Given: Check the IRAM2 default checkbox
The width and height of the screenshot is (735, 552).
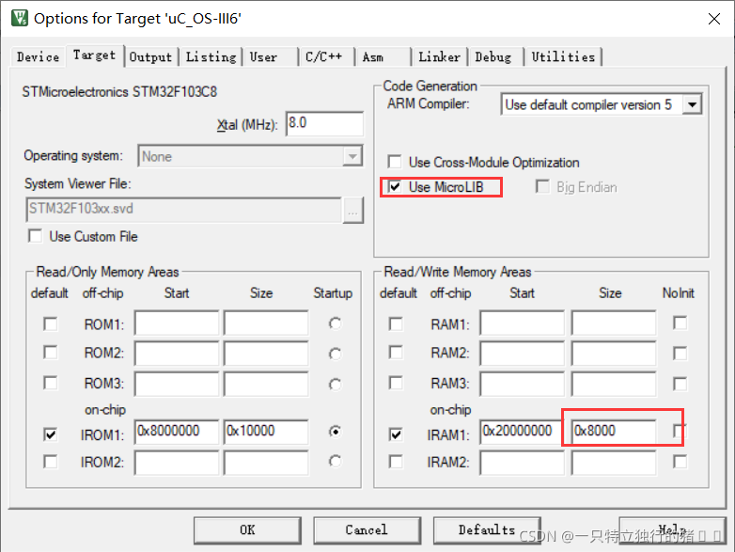Looking at the screenshot, I should (x=396, y=462).
